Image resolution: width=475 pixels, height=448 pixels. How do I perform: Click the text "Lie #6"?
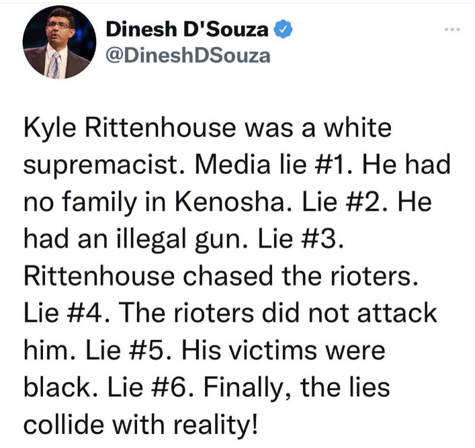point(146,386)
